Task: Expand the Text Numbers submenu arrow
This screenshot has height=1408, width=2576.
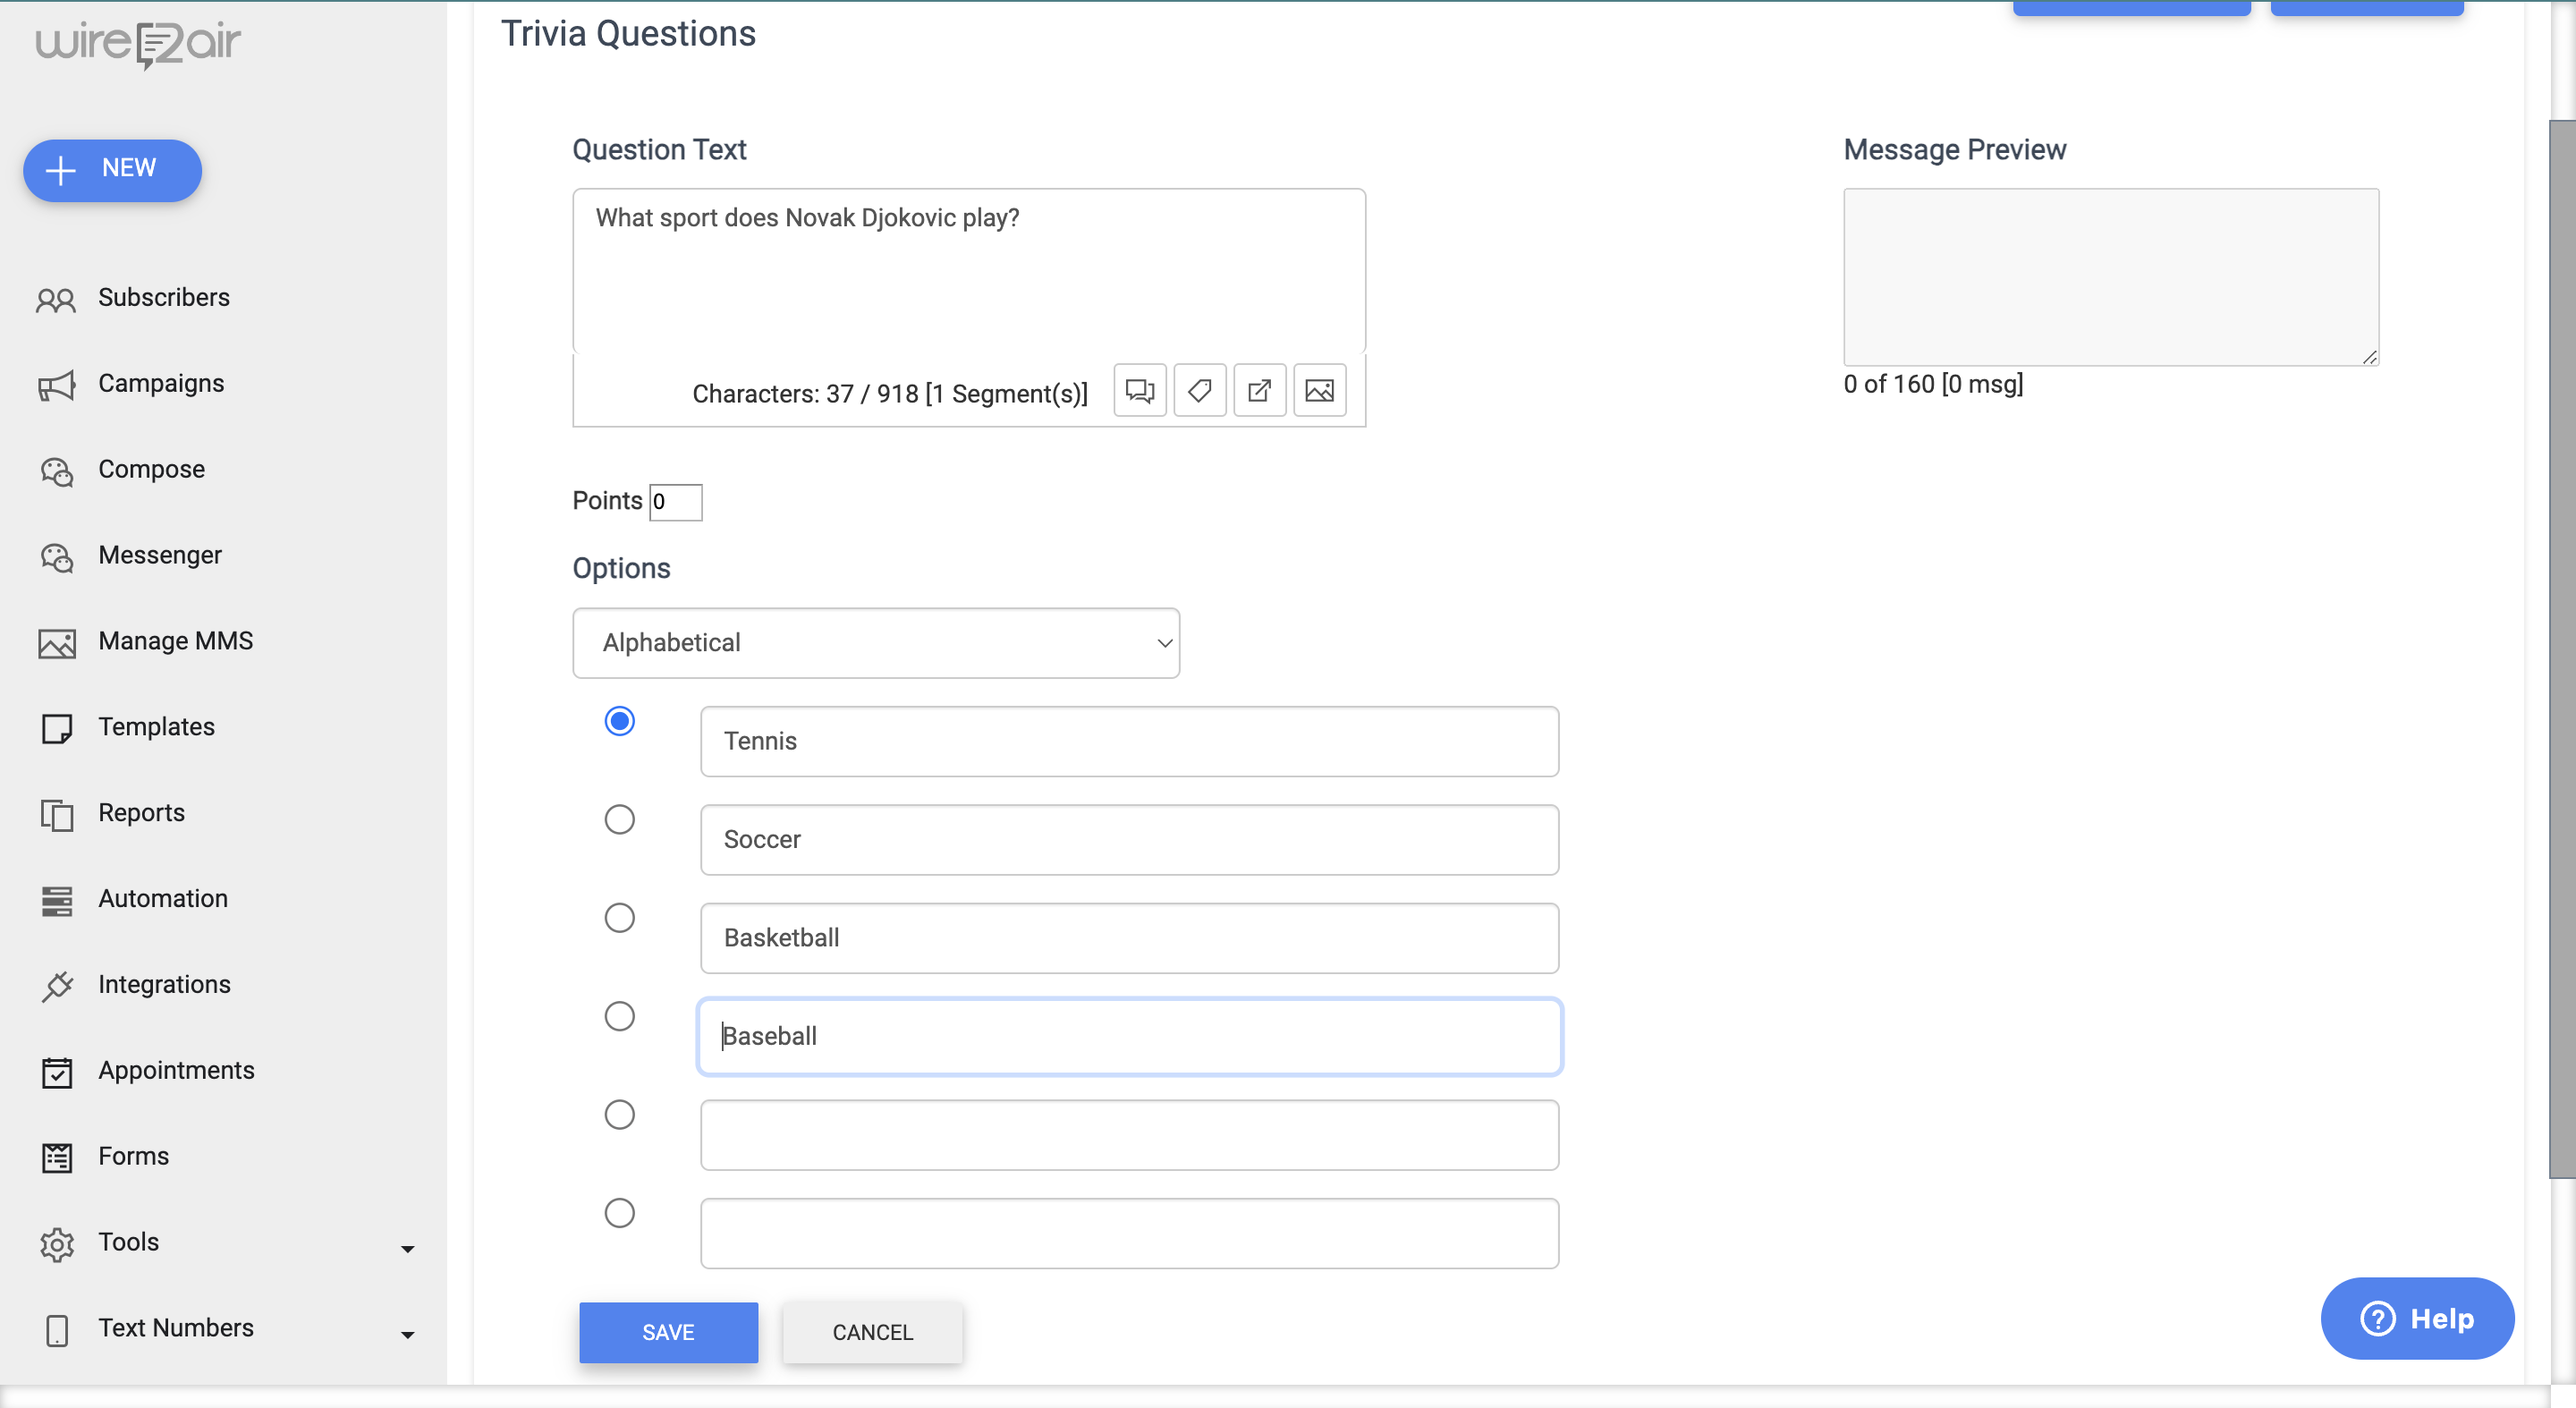Action: pos(407,1335)
